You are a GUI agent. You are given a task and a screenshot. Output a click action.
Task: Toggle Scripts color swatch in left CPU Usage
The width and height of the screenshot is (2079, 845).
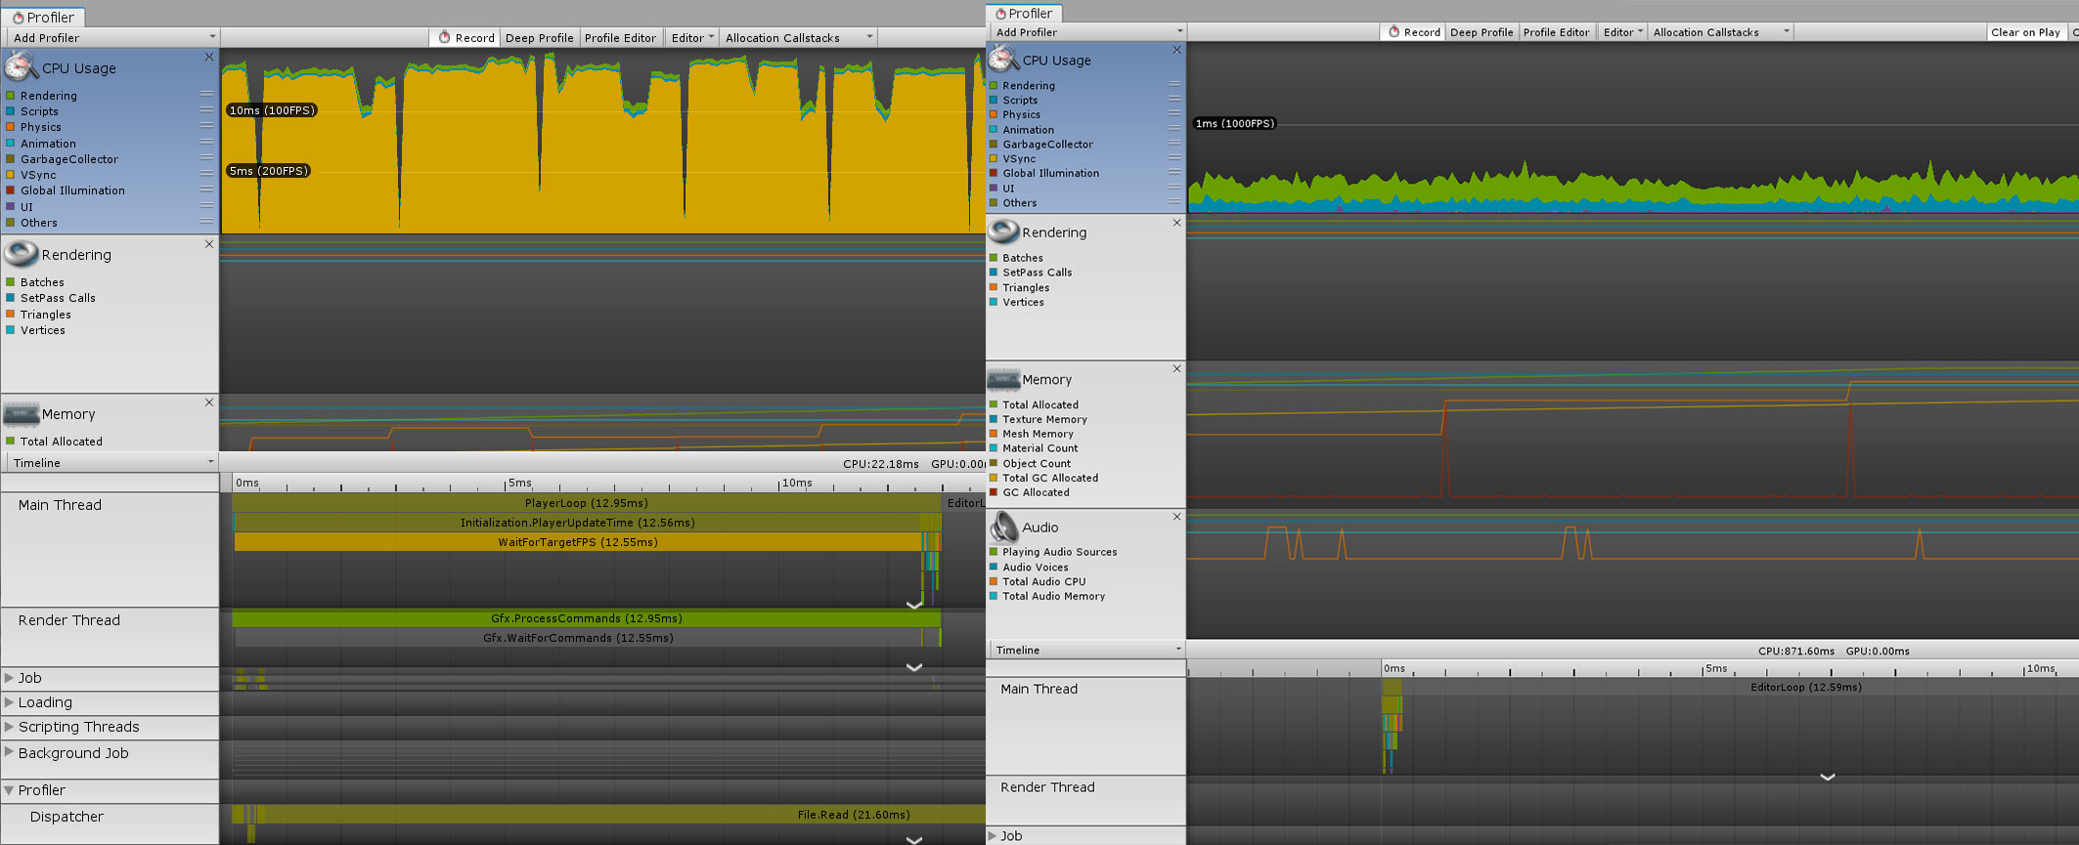pyautogui.click(x=11, y=111)
